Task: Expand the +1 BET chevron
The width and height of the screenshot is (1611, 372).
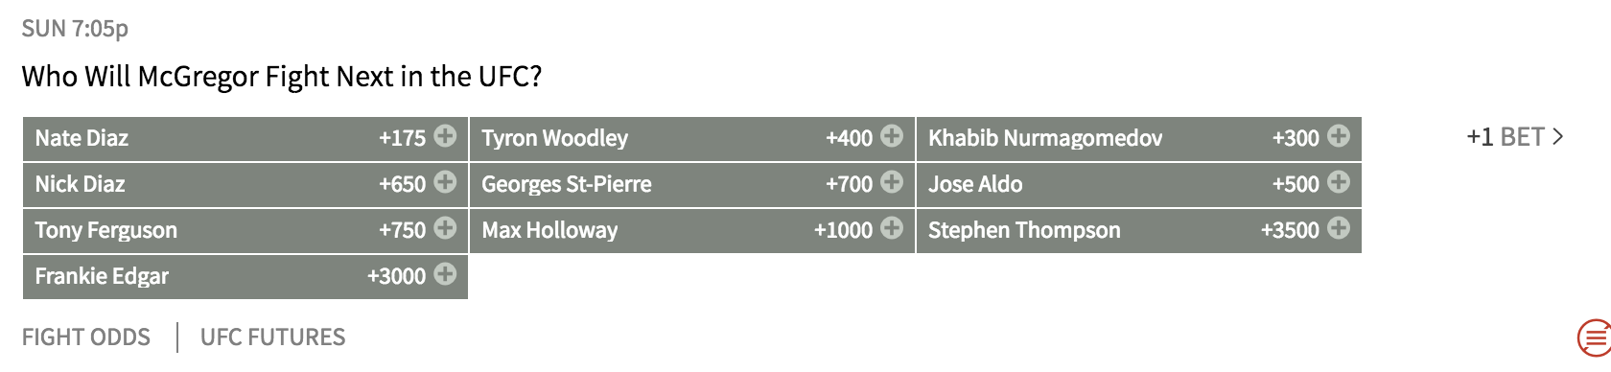Action: (x=1515, y=137)
